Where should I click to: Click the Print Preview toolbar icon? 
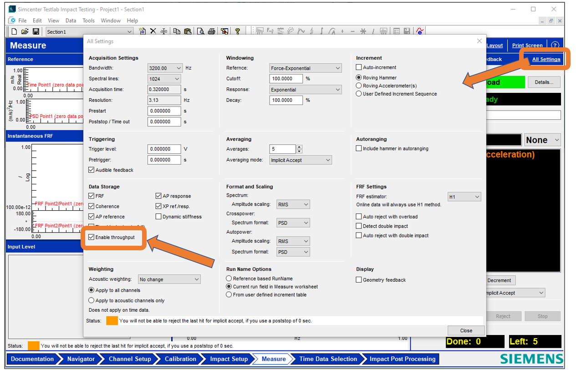click(x=201, y=31)
